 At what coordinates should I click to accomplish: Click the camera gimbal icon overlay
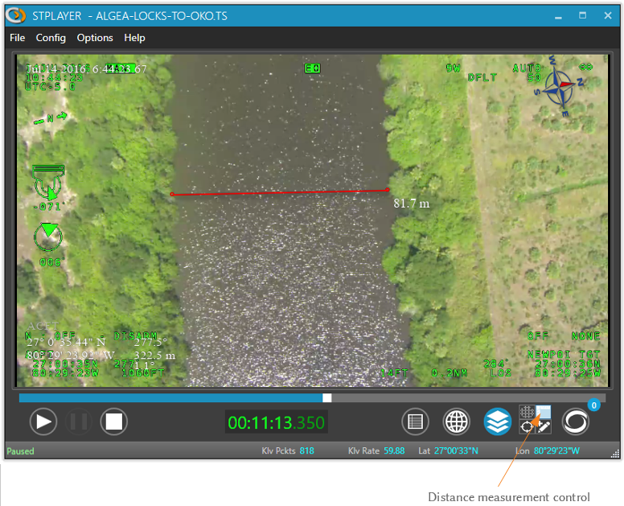click(x=48, y=182)
